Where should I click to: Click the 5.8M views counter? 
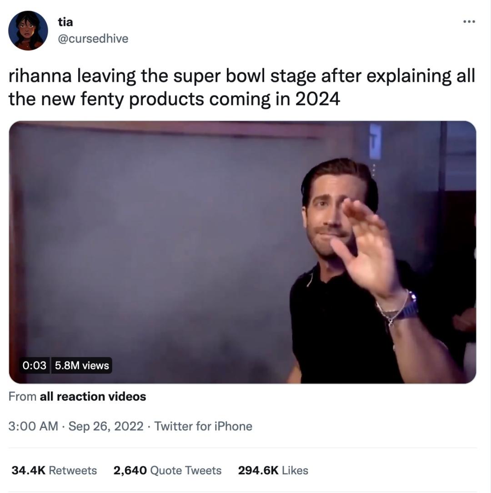(x=82, y=366)
